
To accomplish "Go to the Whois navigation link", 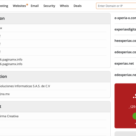I will tap(64, 6).
